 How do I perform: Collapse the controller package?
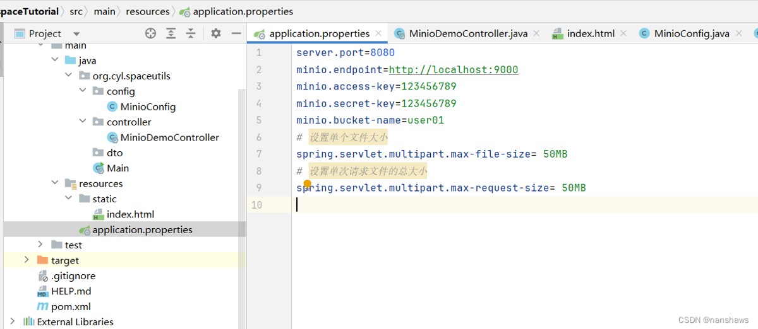pos(83,122)
